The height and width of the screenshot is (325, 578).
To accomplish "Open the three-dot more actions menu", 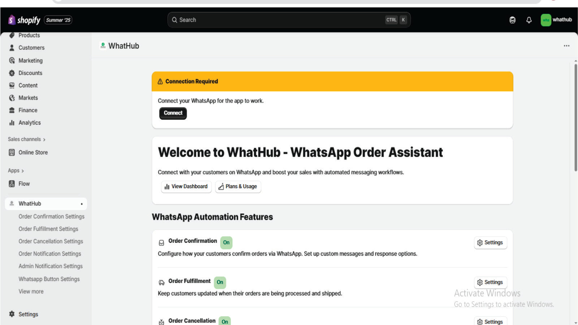I will [x=566, y=46].
